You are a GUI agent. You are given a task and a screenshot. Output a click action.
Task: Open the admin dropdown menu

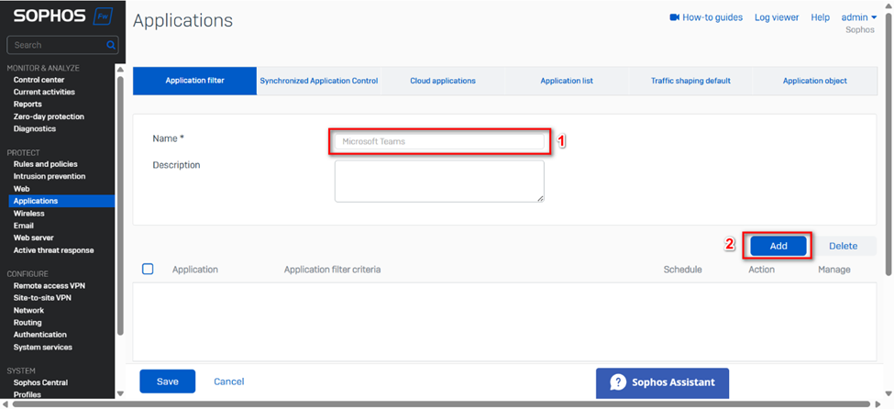tap(858, 17)
